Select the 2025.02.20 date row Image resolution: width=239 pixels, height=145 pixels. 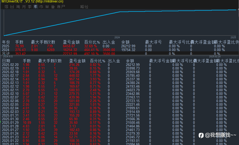click(120, 65)
